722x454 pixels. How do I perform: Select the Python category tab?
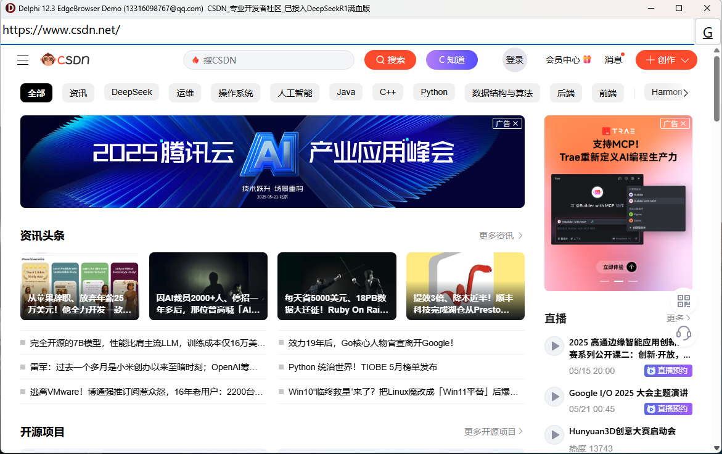click(434, 92)
